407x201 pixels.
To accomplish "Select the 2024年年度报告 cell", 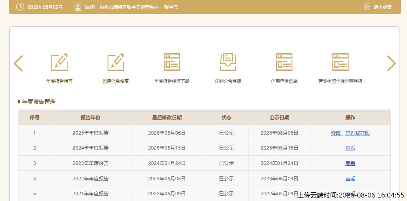I will 90,148.
